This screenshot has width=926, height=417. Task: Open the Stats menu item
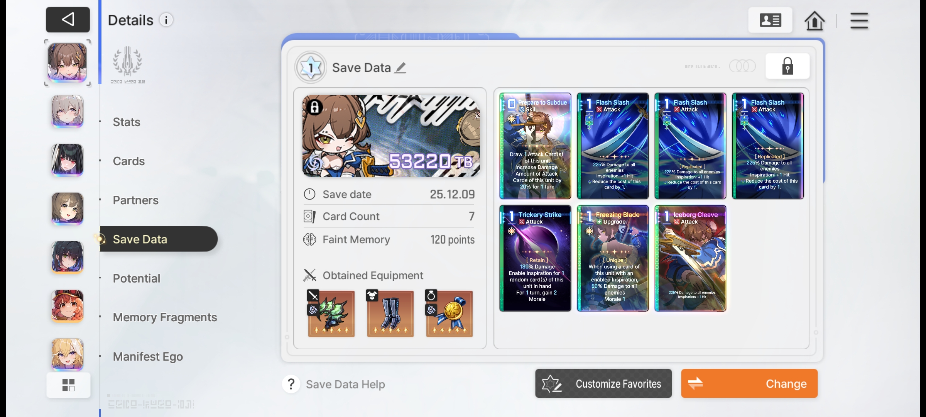click(127, 122)
